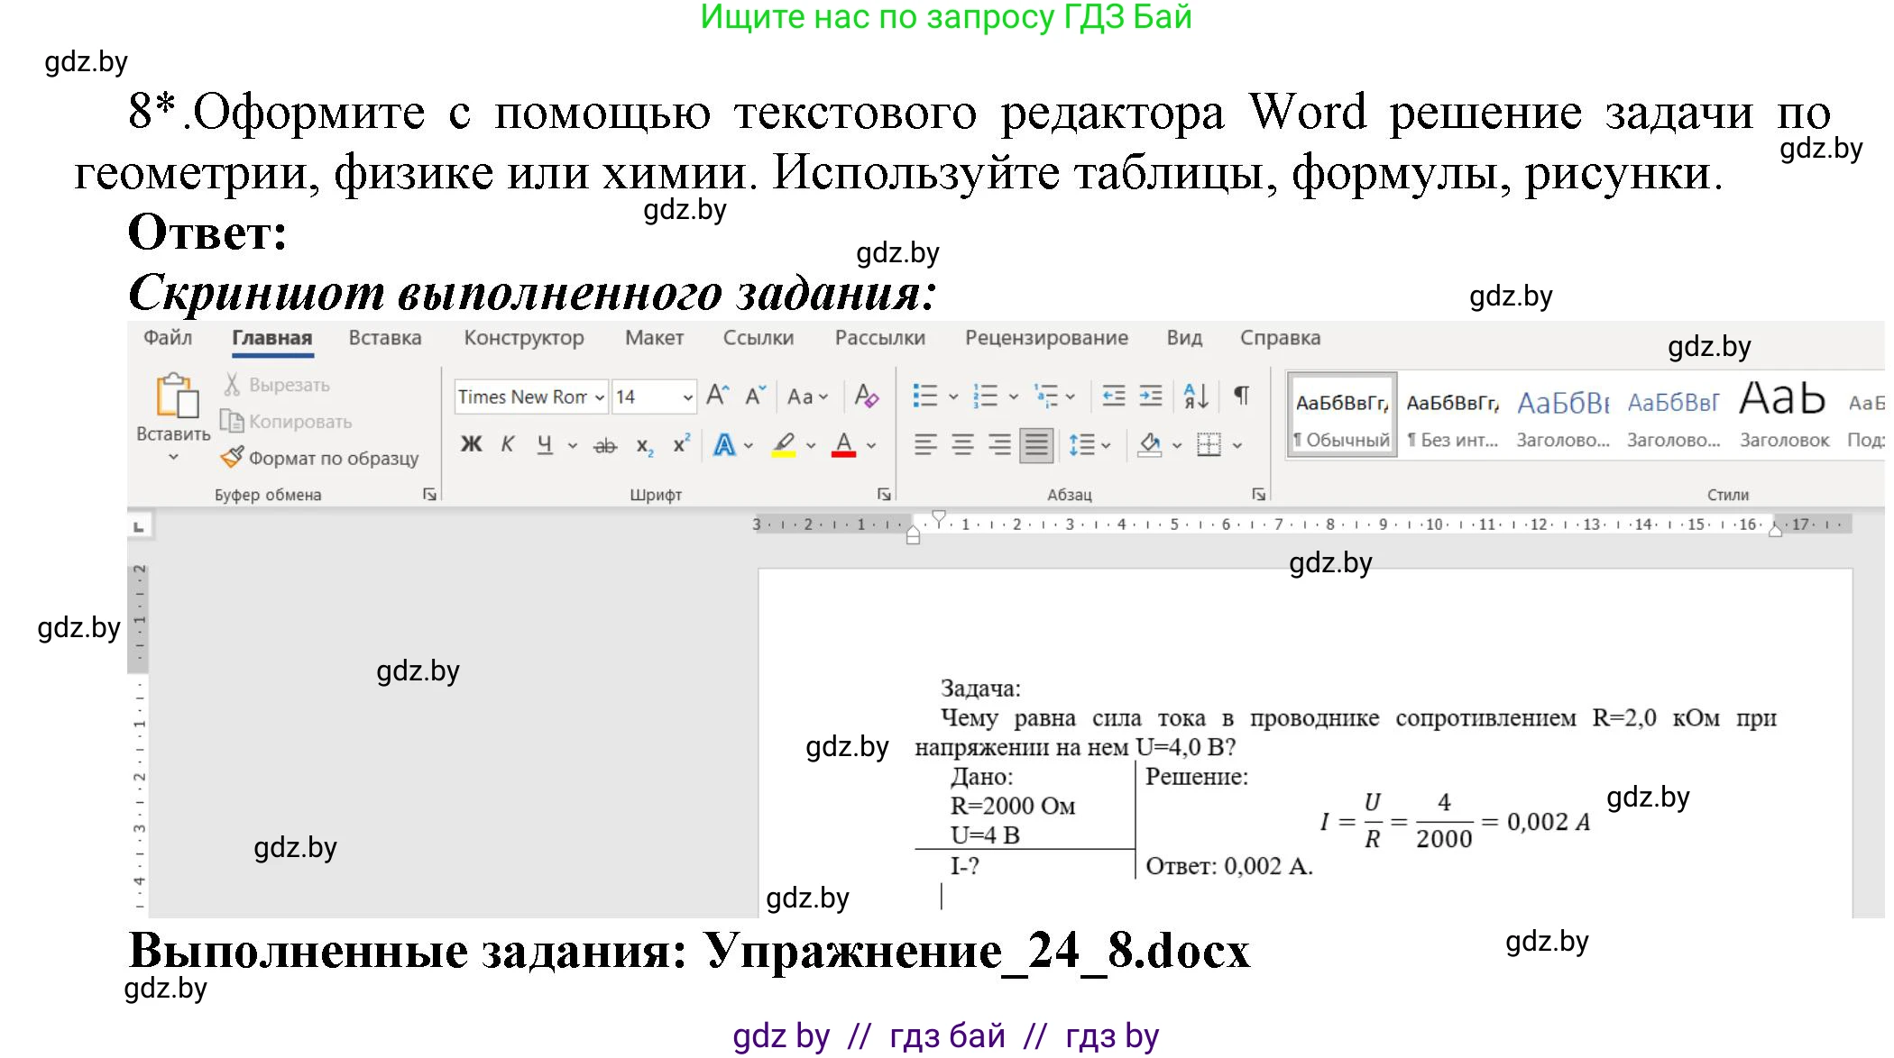
Task: Decrease font size with the Aˇ icon
Action: pos(754,396)
